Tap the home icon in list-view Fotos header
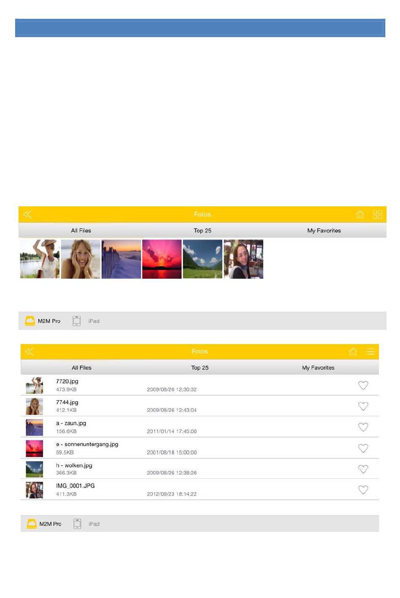This screenshot has height=598, width=400. 353,352
